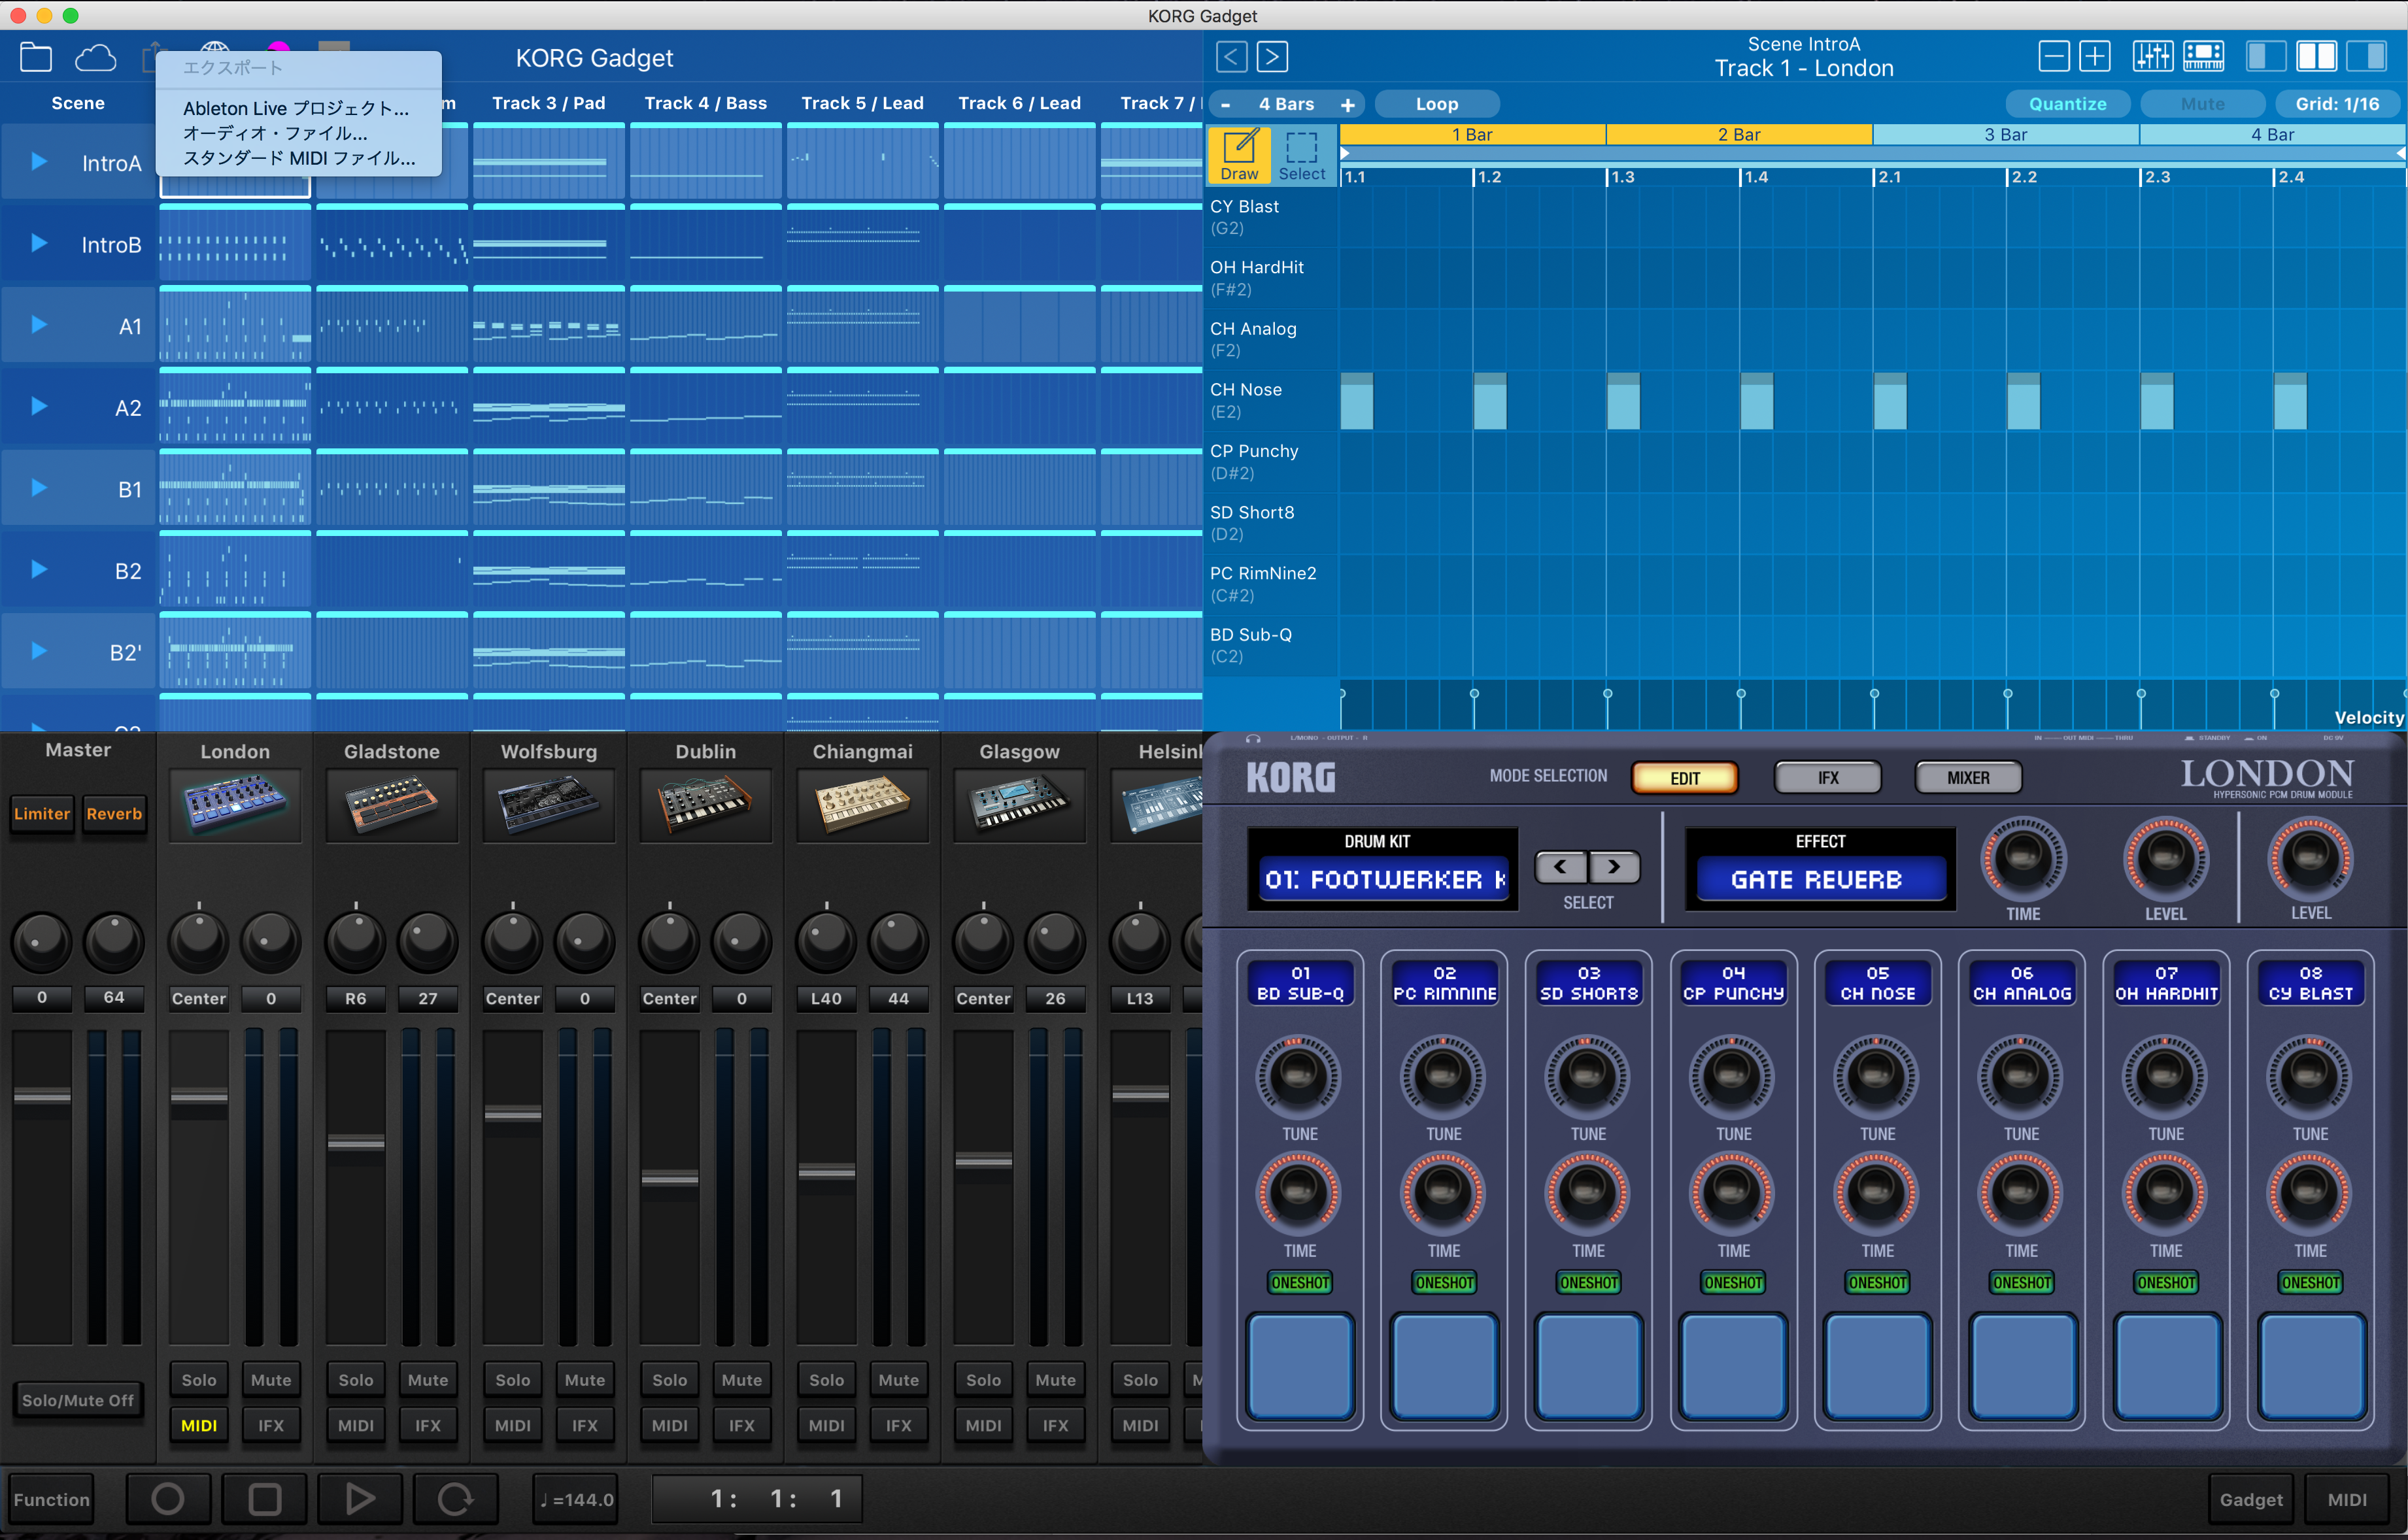The height and width of the screenshot is (1540, 2408).
Task: Open the Glasgow gadget thumbnail
Action: click(1020, 806)
